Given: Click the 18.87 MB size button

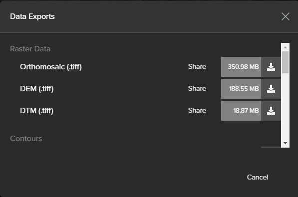Looking at the screenshot, I should tap(241, 111).
